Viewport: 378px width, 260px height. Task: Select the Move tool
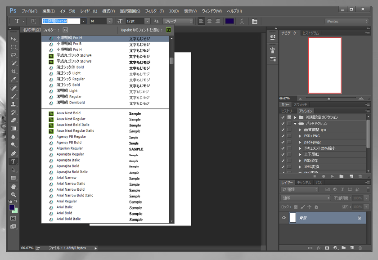point(13,39)
